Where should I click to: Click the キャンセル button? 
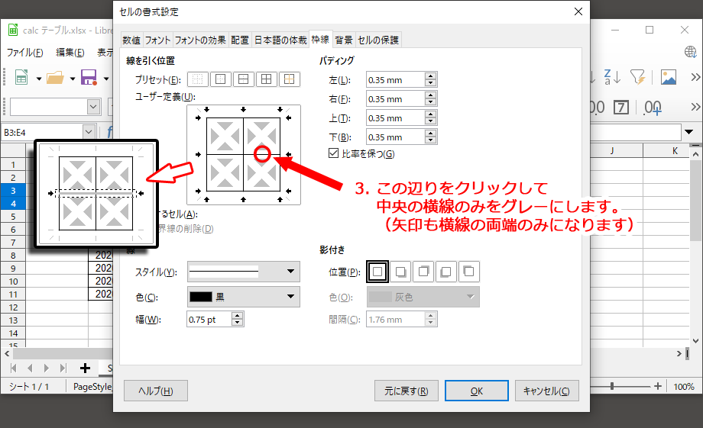pos(546,391)
